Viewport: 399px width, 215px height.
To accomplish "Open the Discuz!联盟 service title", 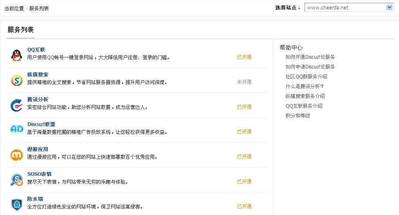I will click(x=41, y=124).
